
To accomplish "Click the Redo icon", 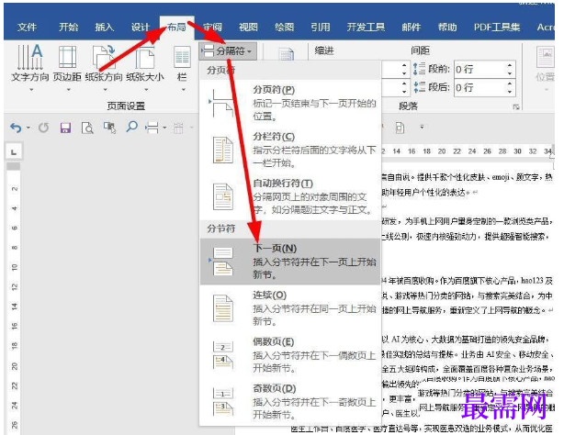I will coord(43,128).
